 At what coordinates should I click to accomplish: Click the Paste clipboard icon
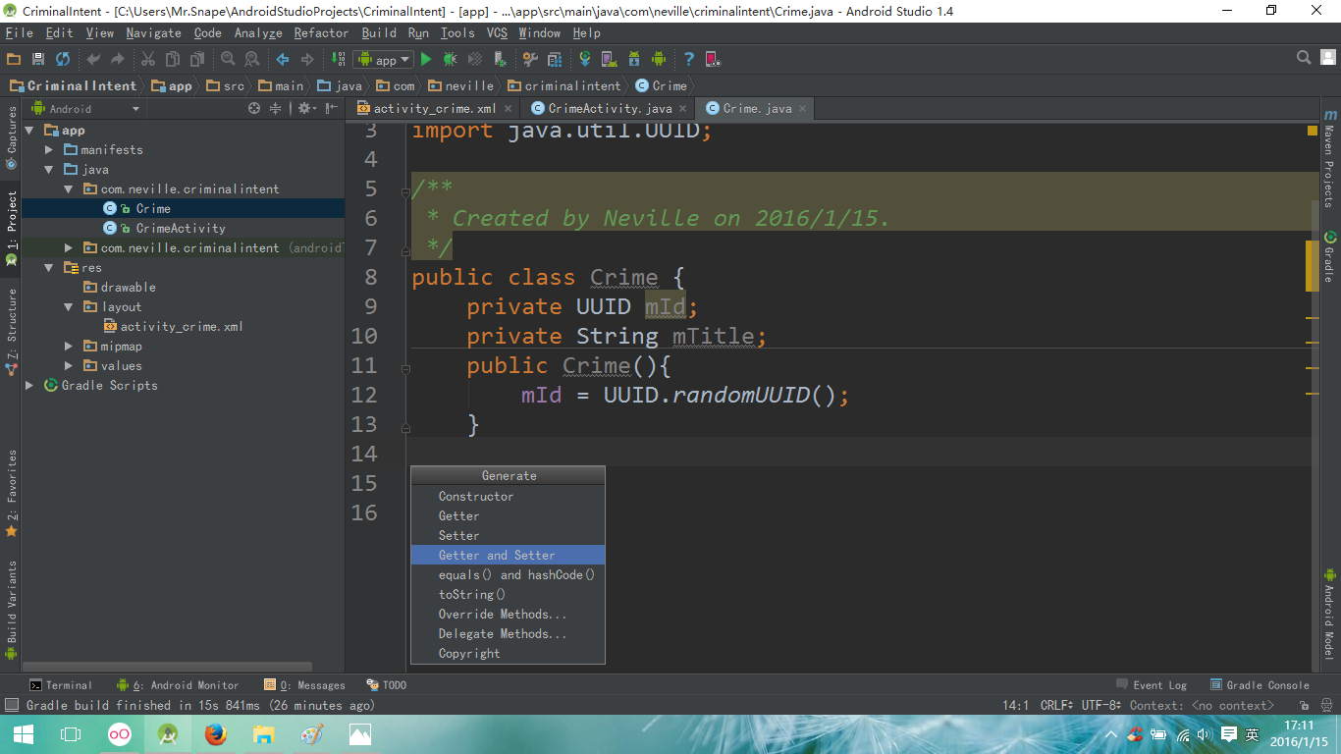point(197,59)
